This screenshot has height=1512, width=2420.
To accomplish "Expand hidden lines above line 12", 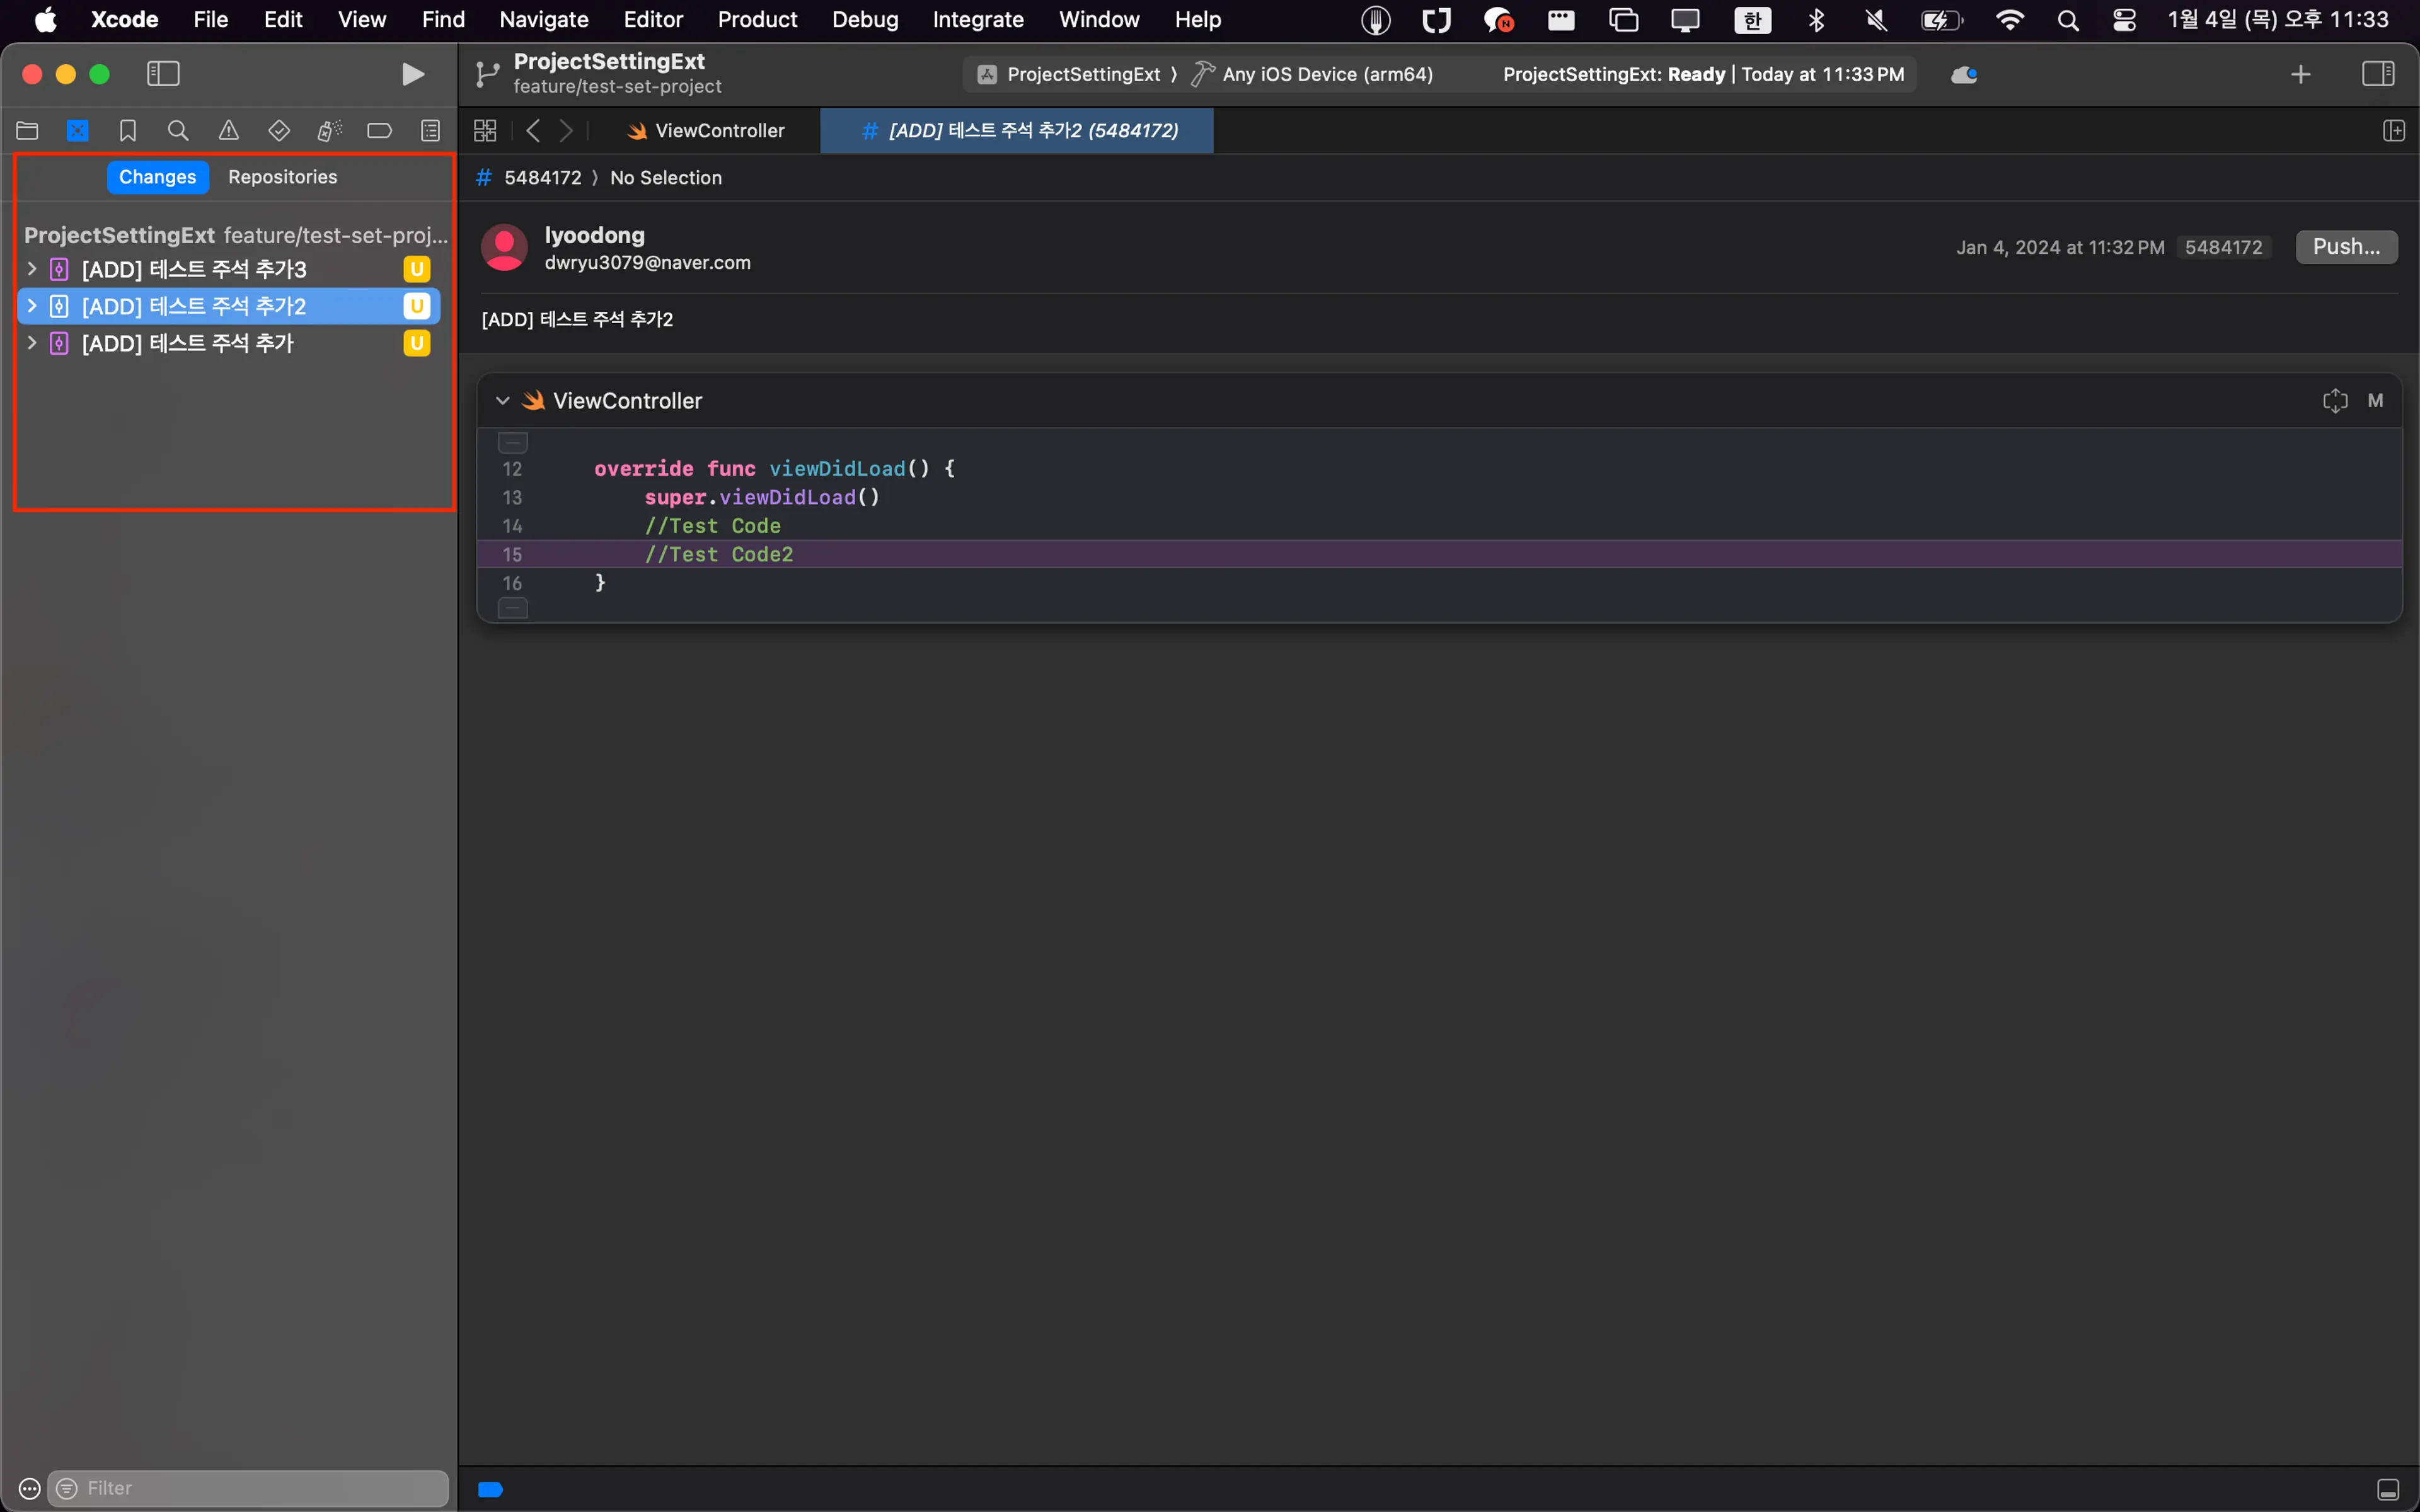I will point(513,442).
